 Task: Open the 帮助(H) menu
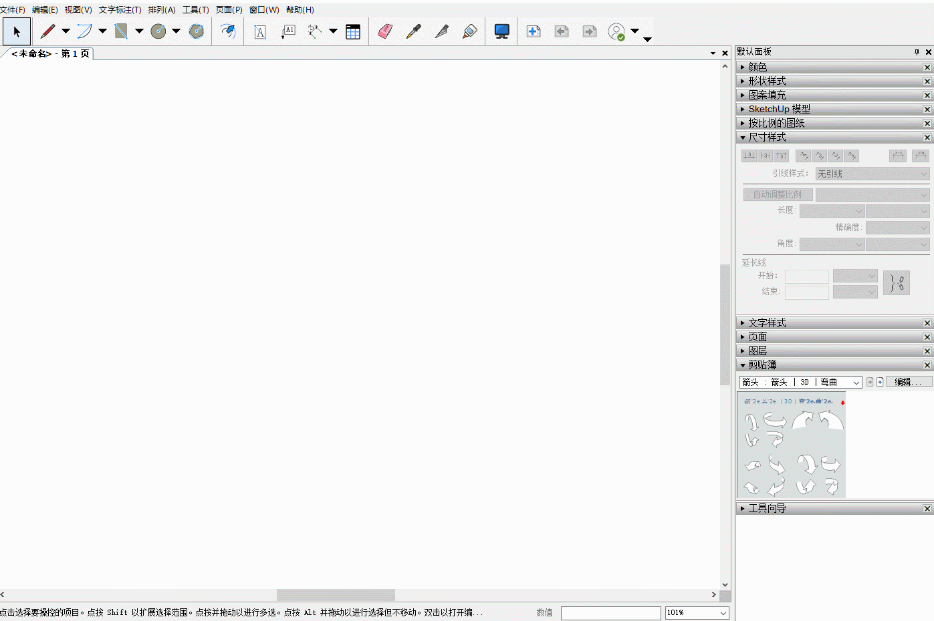300,9
